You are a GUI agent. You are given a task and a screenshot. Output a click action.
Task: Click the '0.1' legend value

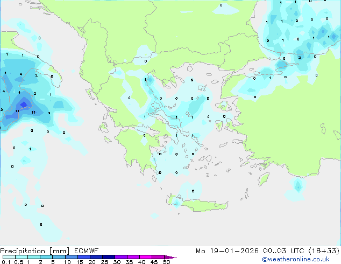6,262
